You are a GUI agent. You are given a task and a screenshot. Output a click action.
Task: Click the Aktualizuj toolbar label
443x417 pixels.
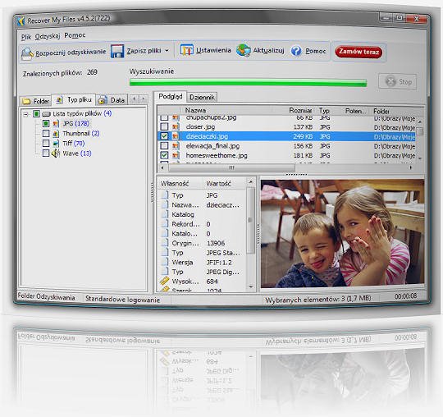268,50
